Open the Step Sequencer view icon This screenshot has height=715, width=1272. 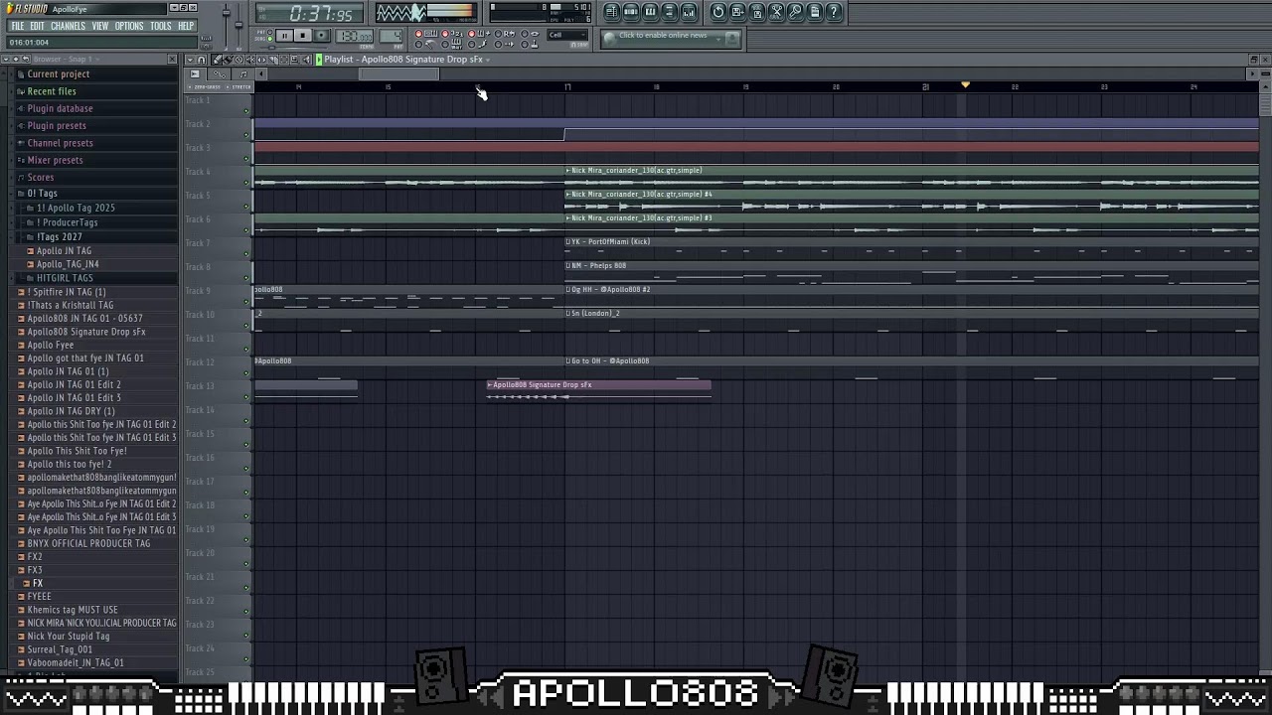tap(631, 12)
